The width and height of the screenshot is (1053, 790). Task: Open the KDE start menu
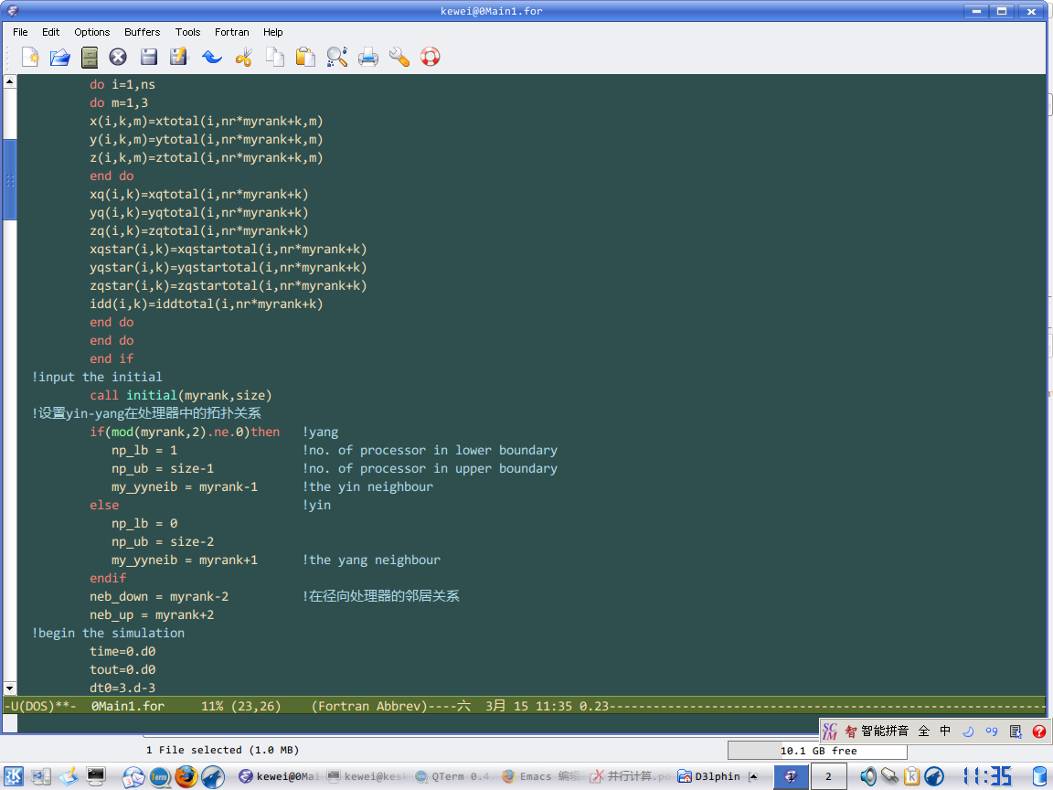[x=14, y=776]
